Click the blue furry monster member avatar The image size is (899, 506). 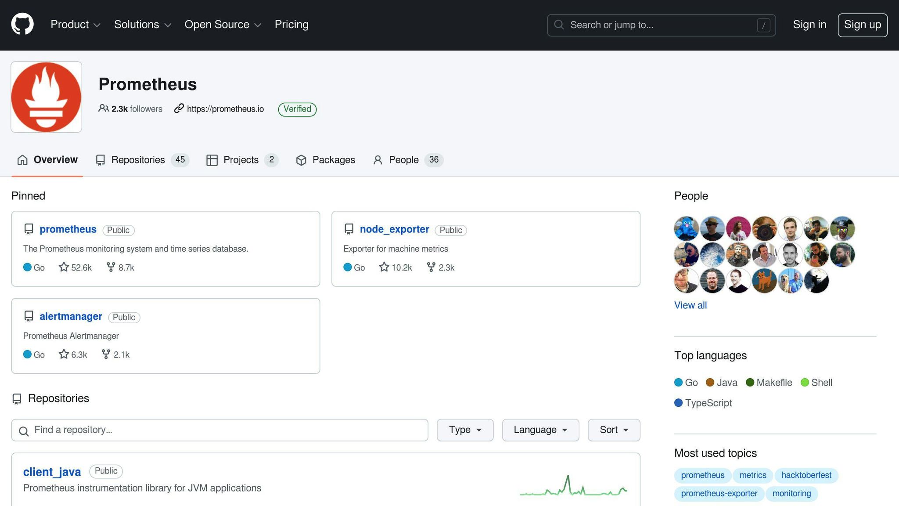pyautogui.click(x=686, y=228)
